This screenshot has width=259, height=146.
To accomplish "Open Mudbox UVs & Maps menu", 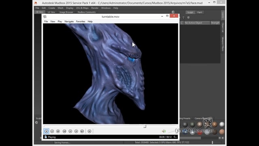I will tap(82, 8).
